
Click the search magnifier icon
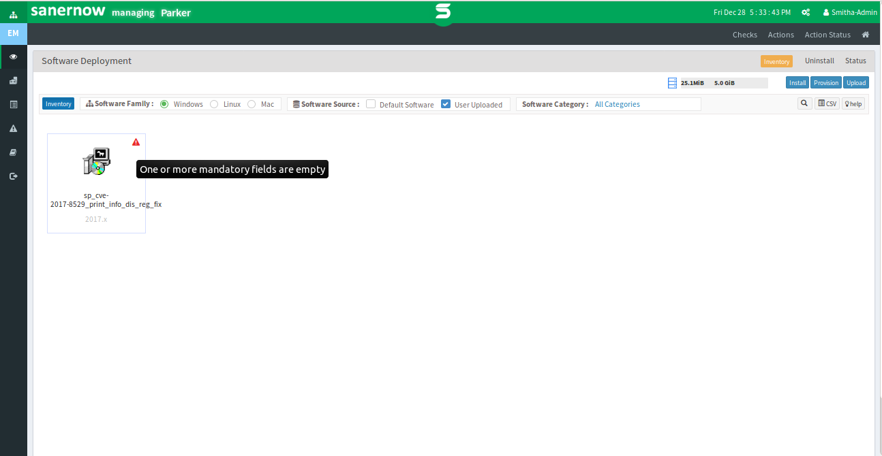tap(804, 103)
